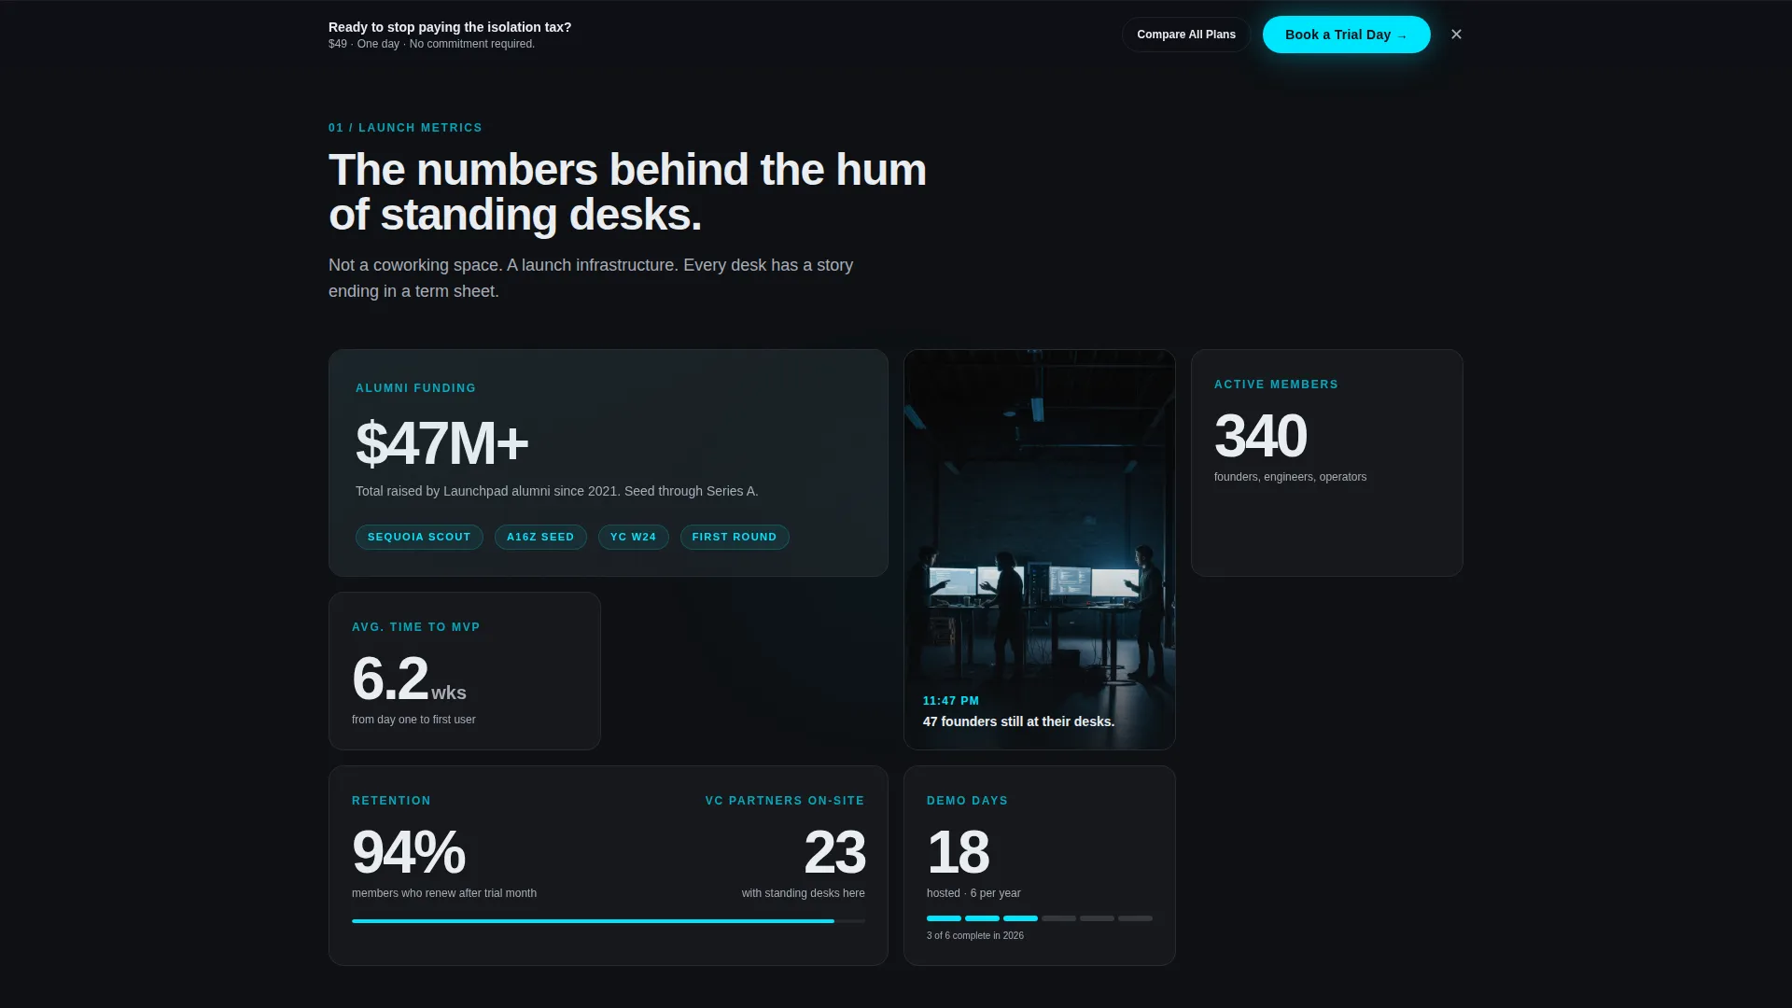Dismiss the banner with the X icon
Screen dimensions: 1792x1008
click(x=1456, y=35)
